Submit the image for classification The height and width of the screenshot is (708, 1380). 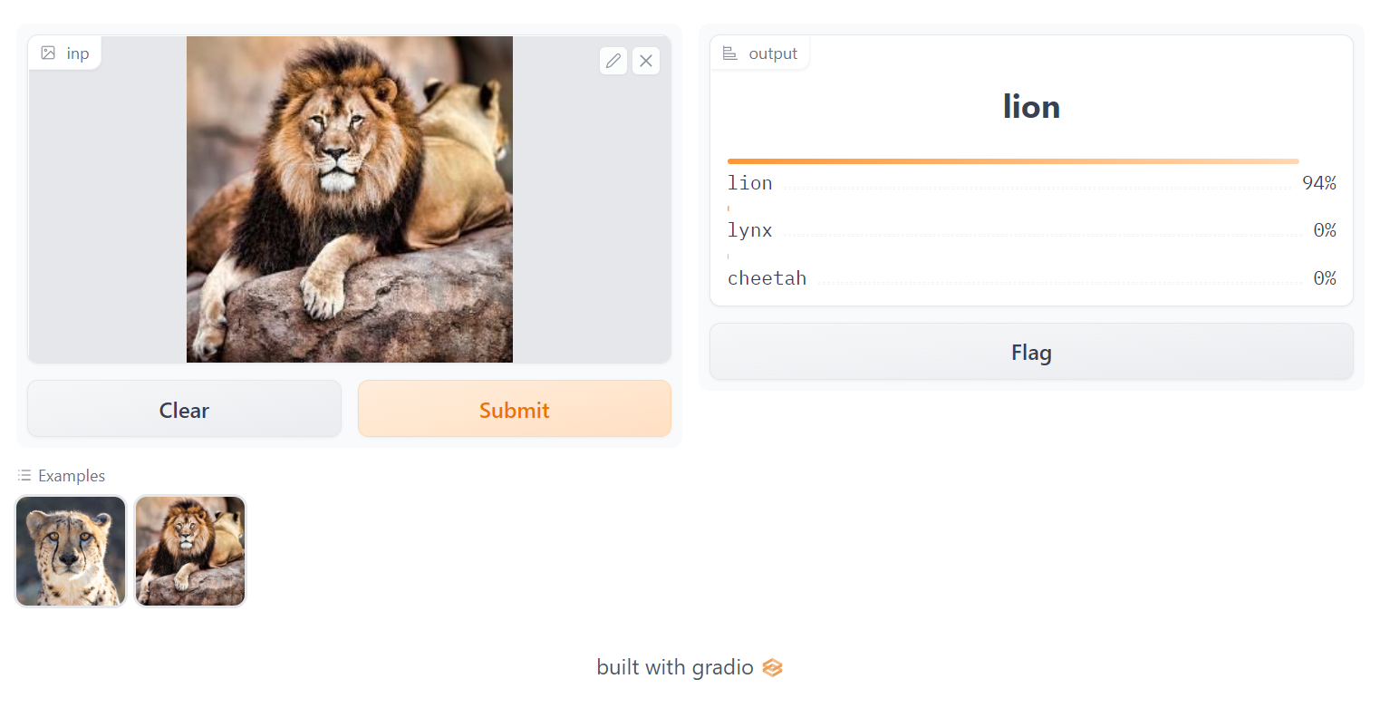(x=514, y=409)
